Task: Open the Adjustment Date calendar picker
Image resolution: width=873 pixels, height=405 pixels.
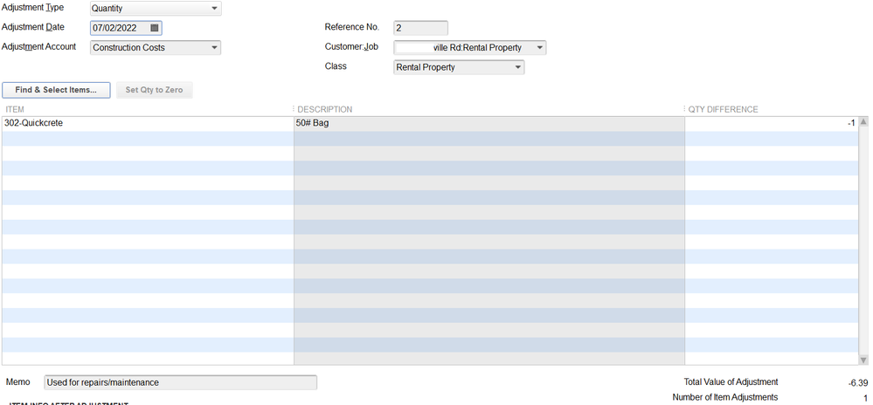Action: 155,28
